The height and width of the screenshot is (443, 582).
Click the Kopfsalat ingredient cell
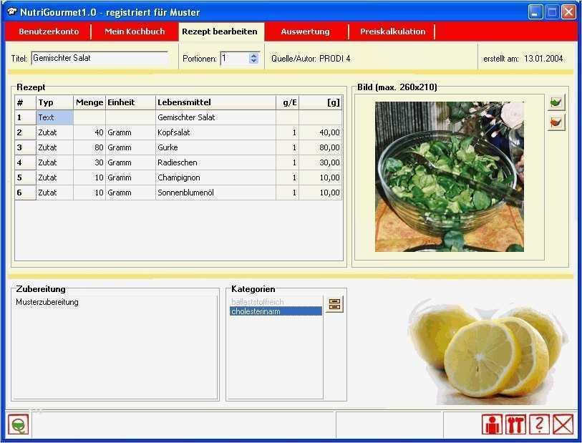215,132
